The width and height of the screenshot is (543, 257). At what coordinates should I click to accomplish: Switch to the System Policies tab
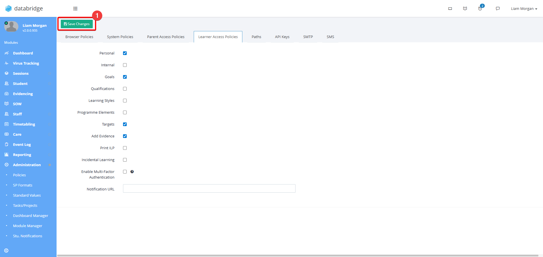click(120, 37)
